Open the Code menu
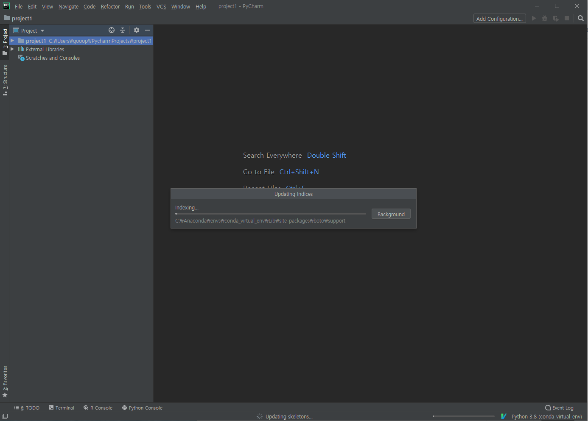 pyautogui.click(x=90, y=6)
